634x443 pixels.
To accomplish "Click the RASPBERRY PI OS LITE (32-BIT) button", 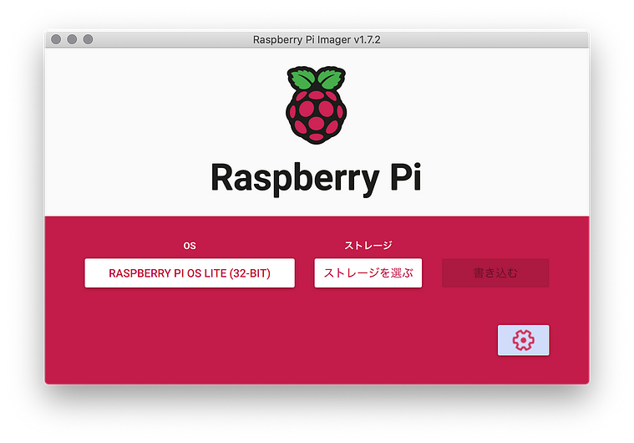I will [x=190, y=273].
